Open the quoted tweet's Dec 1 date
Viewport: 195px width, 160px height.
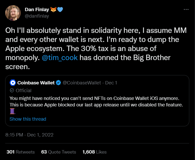(111, 83)
